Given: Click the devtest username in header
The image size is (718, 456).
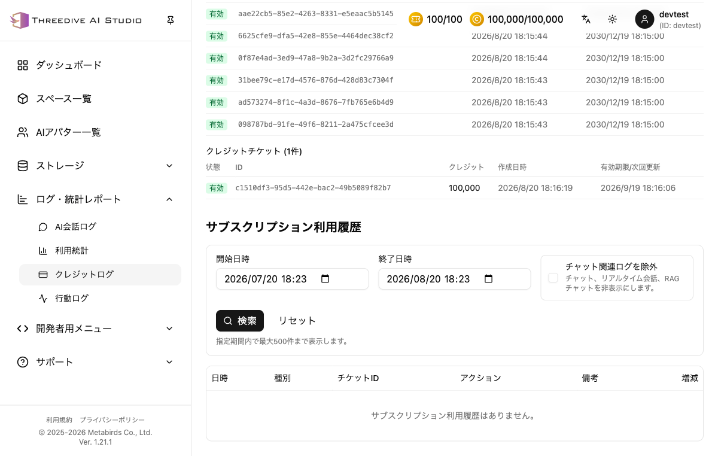Looking at the screenshot, I should tap(674, 15).
